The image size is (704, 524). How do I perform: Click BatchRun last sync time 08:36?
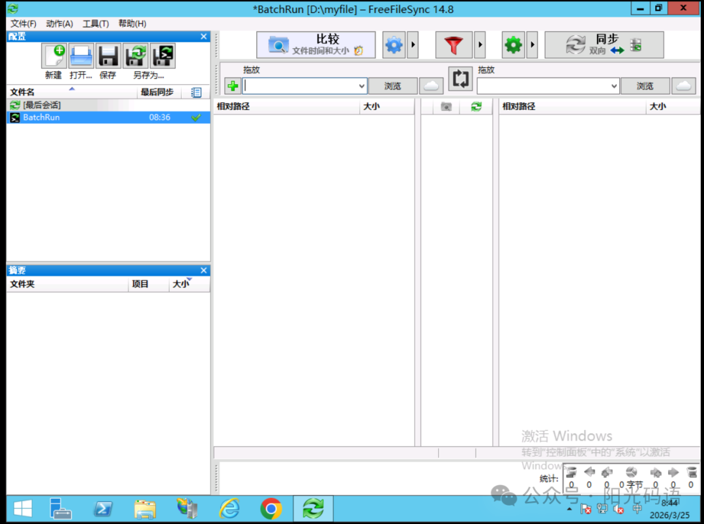coord(160,118)
